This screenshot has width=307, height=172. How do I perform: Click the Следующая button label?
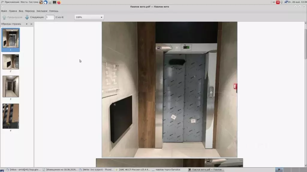(x=37, y=17)
